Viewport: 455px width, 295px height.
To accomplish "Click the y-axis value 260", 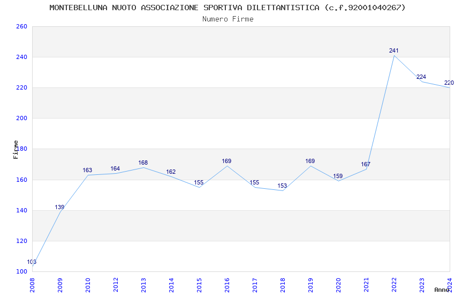I will (21, 26).
